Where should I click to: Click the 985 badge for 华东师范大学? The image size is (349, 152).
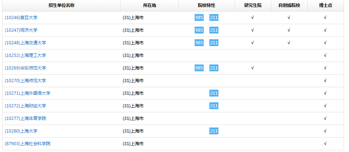(x=199, y=68)
